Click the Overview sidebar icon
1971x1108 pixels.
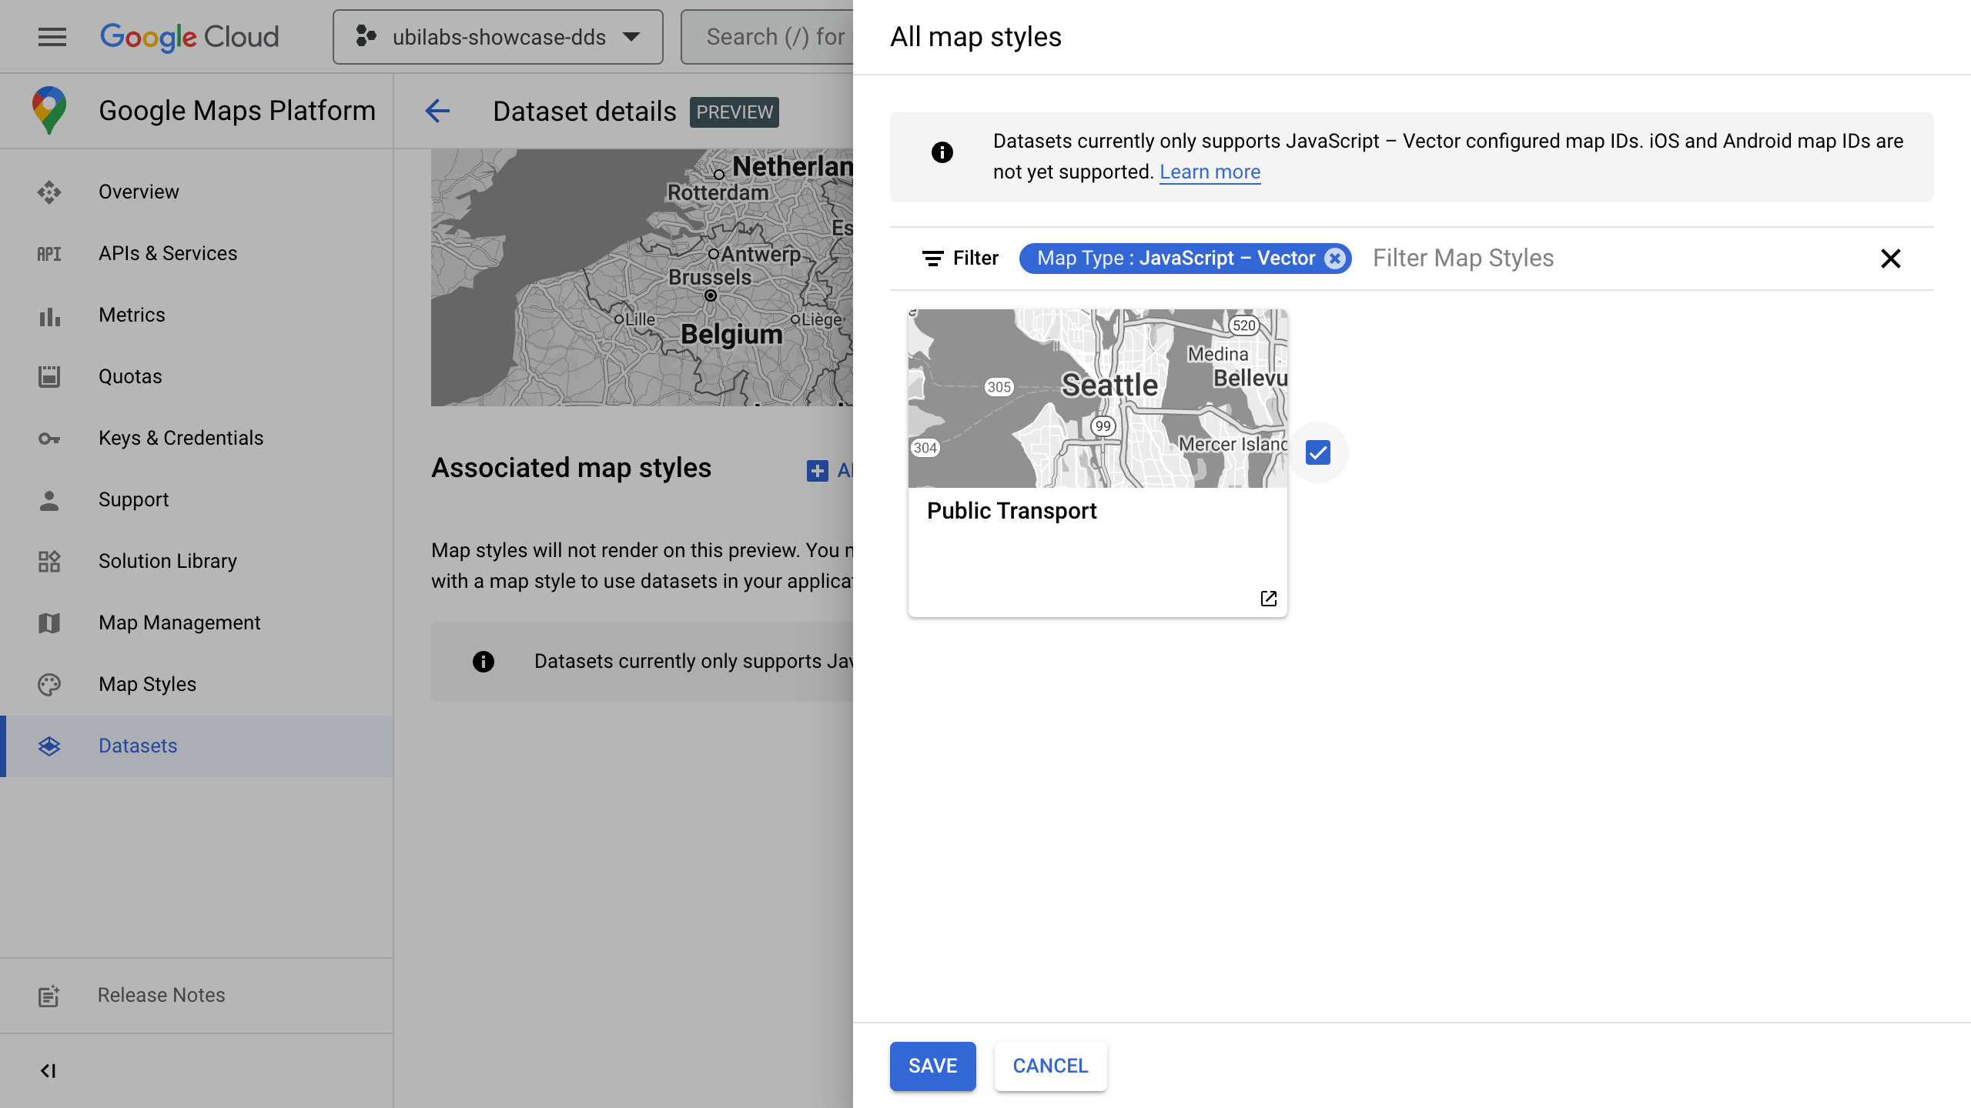click(x=49, y=192)
